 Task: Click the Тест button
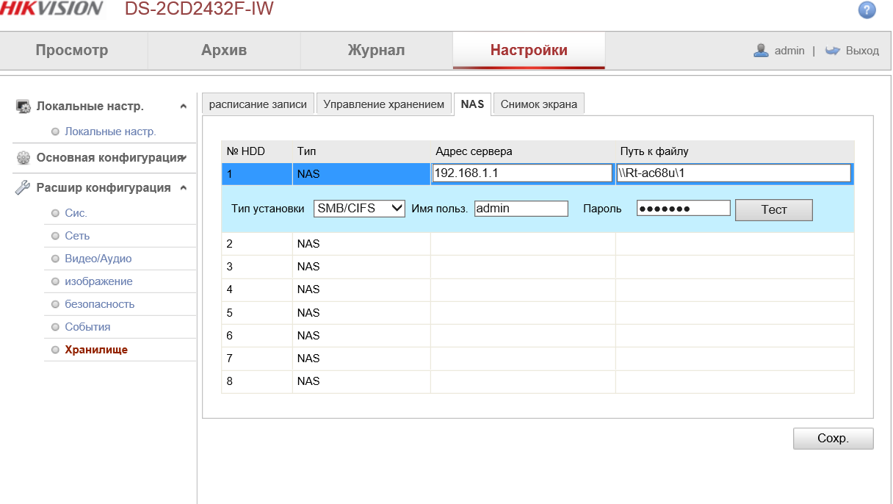click(x=774, y=209)
